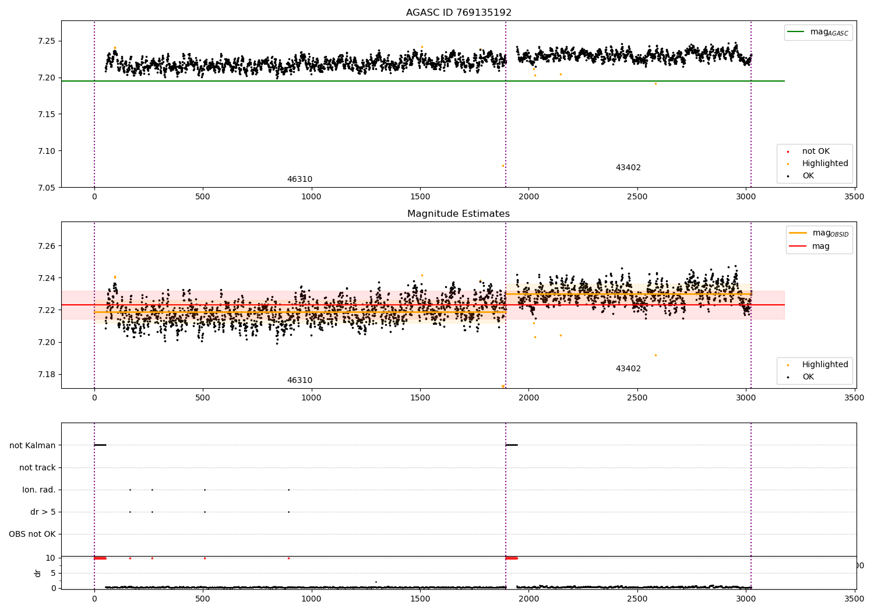Click the 'dr' axis label
The height and width of the screenshot is (612, 874).
click(38, 573)
